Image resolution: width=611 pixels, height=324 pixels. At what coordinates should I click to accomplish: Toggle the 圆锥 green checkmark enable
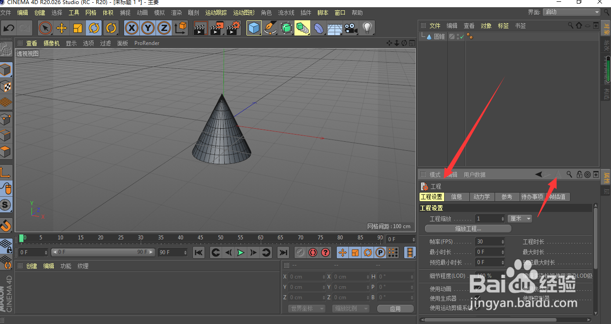coord(461,36)
